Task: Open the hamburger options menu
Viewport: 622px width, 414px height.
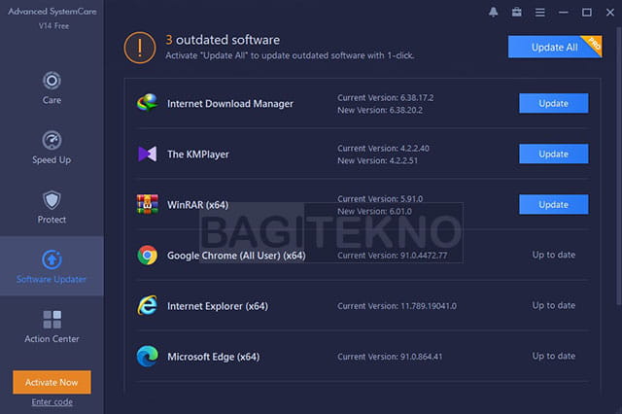Action: tap(540, 13)
